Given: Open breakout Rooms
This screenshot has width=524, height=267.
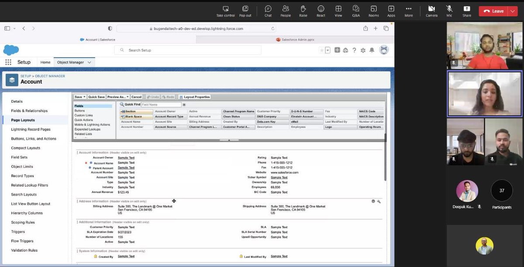Looking at the screenshot, I should pyautogui.click(x=373, y=11).
